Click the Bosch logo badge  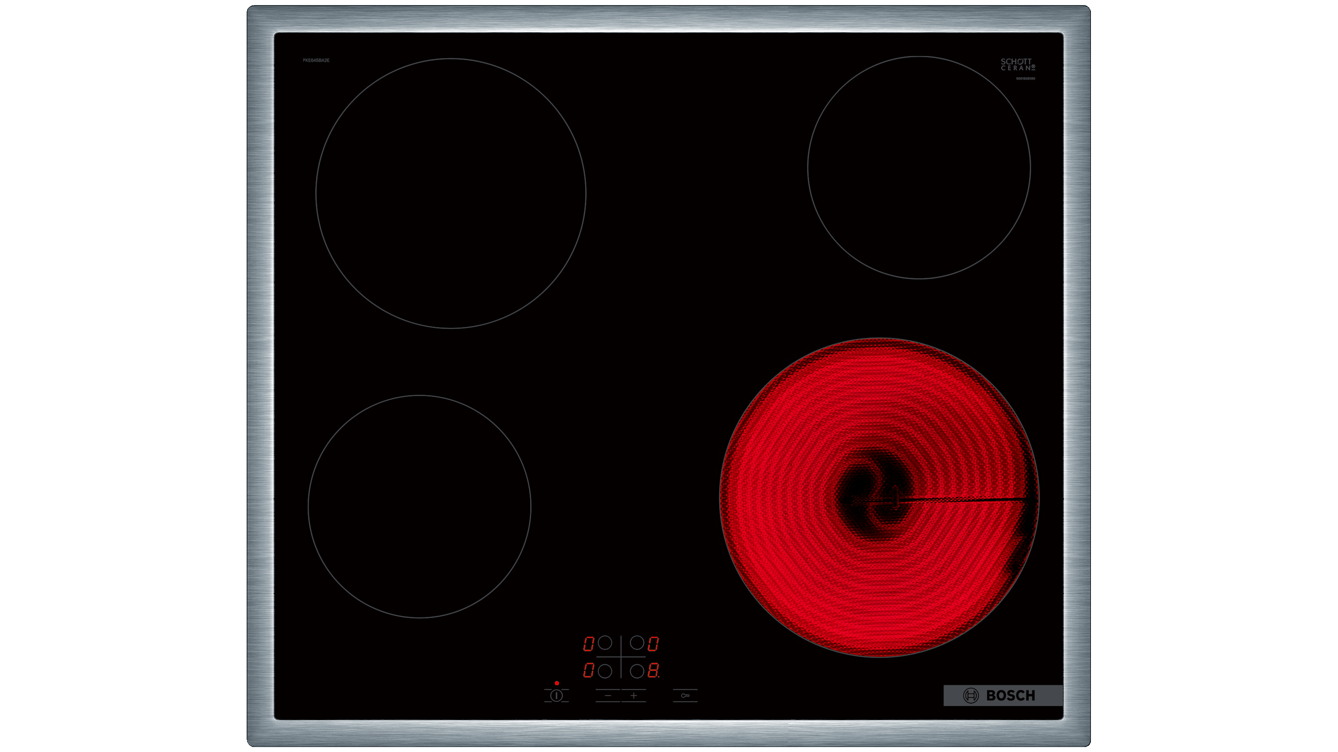point(1003,696)
